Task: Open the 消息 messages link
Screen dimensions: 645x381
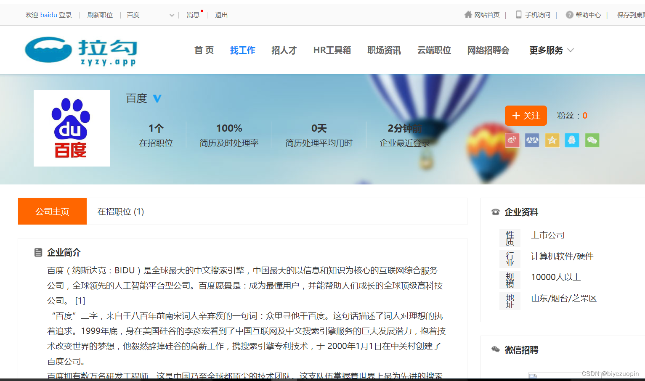Action: pos(193,15)
